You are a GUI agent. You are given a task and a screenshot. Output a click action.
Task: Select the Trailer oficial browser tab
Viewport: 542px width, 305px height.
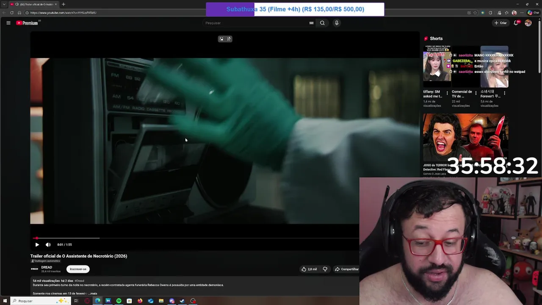coord(34,4)
